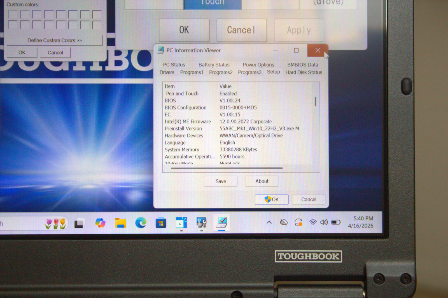This screenshot has height=298, width=448.
Task: Open Wi-Fi network settings in tray
Action: [x=313, y=222]
